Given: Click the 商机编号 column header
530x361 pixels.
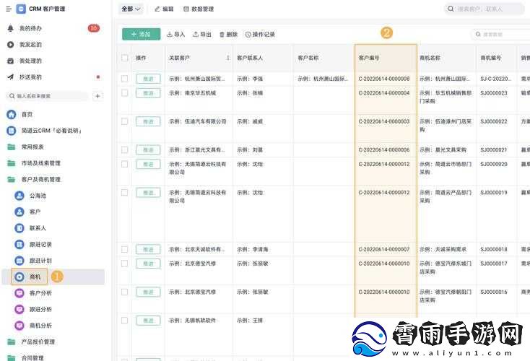Looking at the screenshot, I should tap(491, 58).
